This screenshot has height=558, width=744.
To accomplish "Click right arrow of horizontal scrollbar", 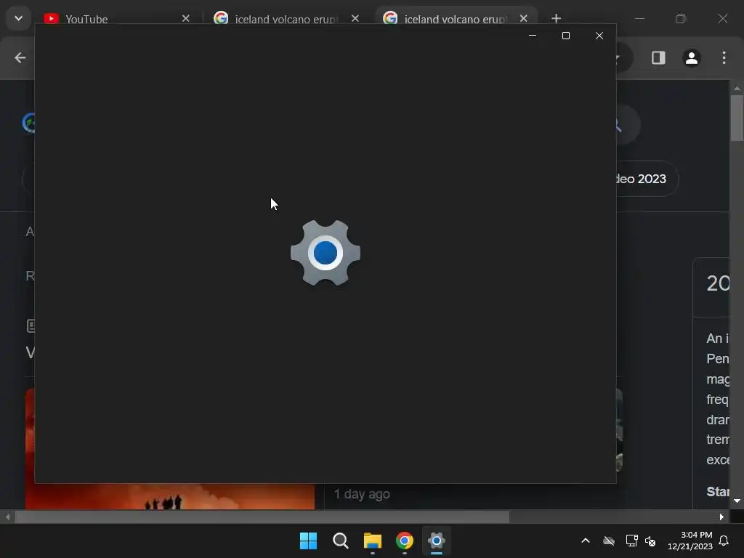I will [721, 517].
